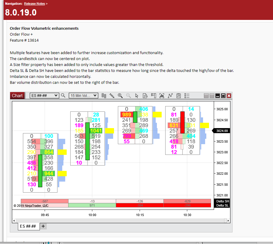Click the 631 red volume cell
273x244 pixels.
coord(174,125)
